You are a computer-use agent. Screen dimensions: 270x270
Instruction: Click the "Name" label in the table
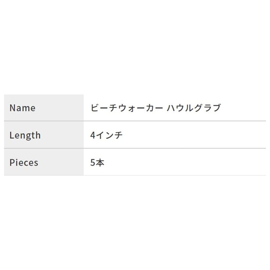[22, 108]
